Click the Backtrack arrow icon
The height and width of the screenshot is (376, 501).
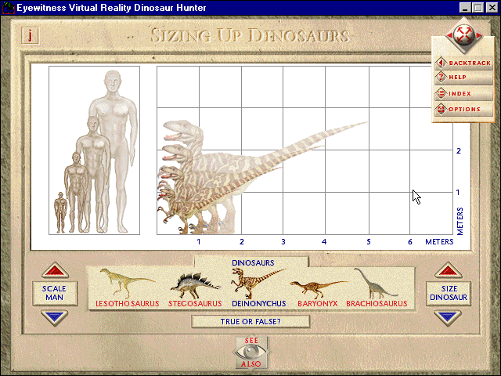tap(442, 63)
